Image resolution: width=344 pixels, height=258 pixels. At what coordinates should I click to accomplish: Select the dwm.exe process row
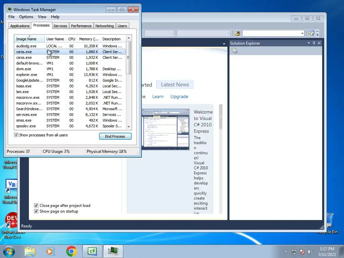pos(70,69)
